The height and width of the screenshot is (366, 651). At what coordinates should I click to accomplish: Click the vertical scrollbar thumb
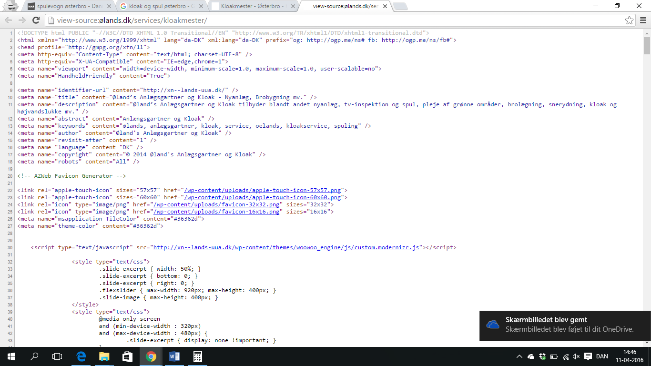tap(647, 45)
